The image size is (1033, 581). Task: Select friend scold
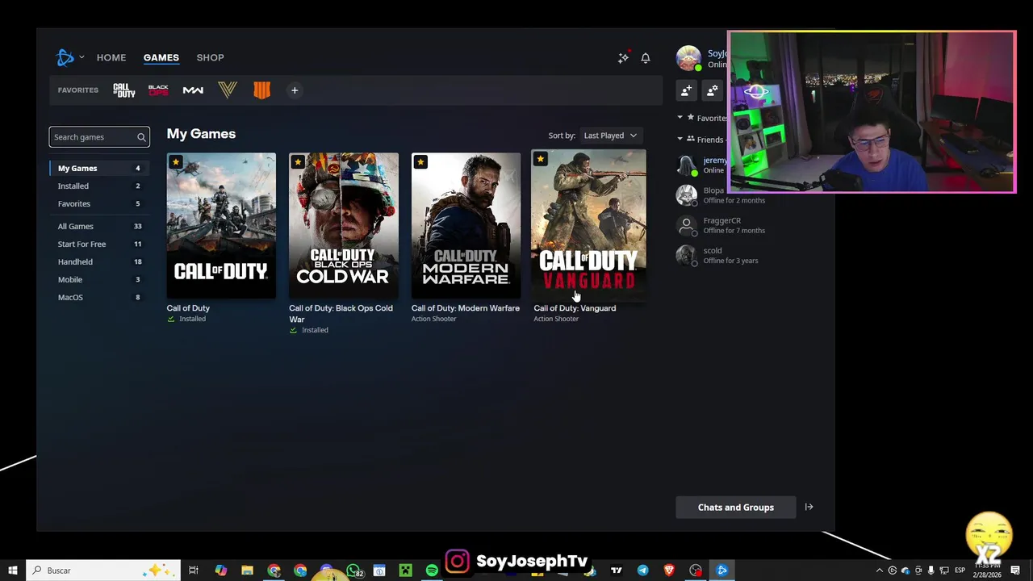coord(713,250)
